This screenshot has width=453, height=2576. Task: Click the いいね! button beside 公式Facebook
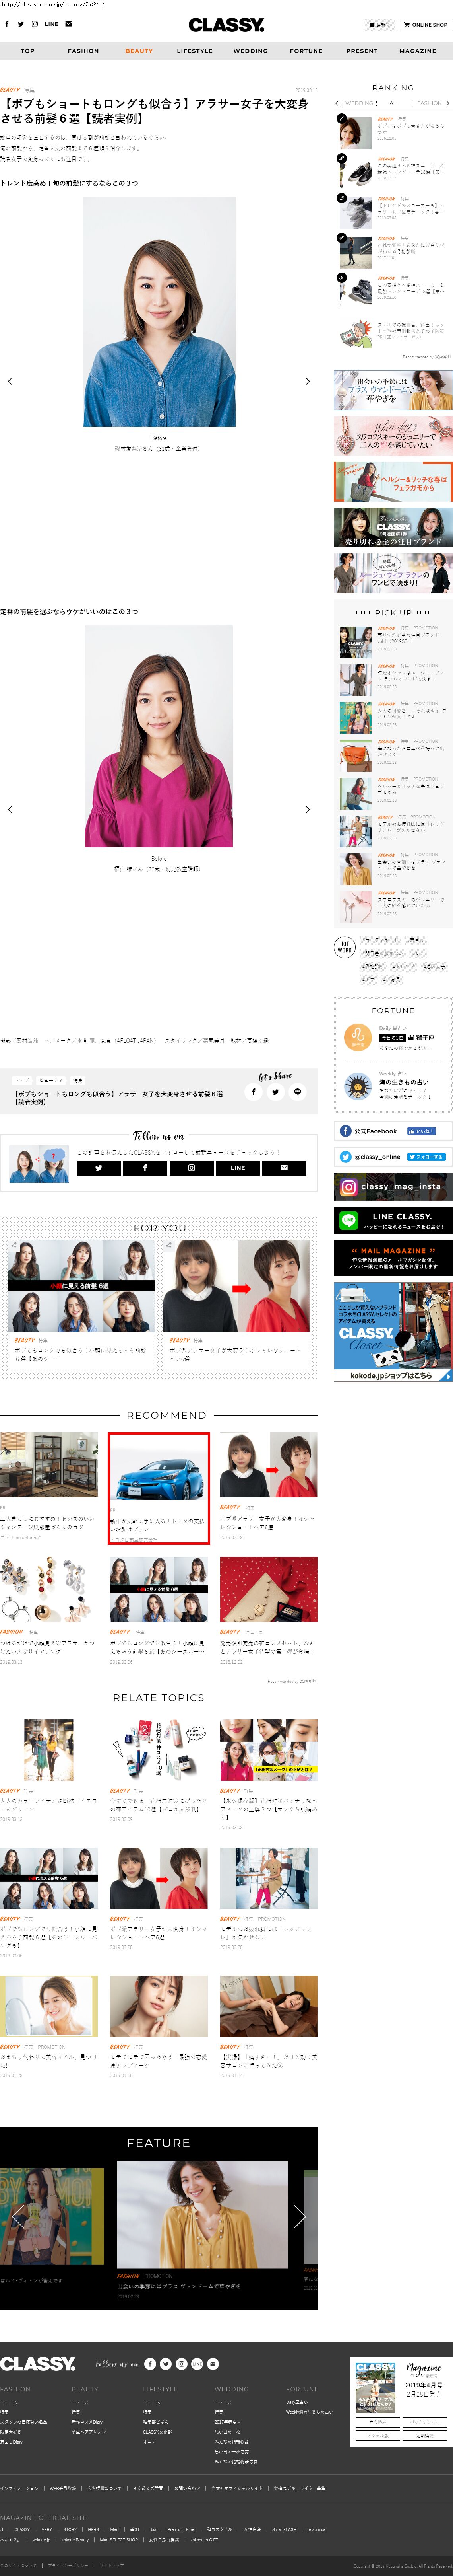tap(421, 1131)
